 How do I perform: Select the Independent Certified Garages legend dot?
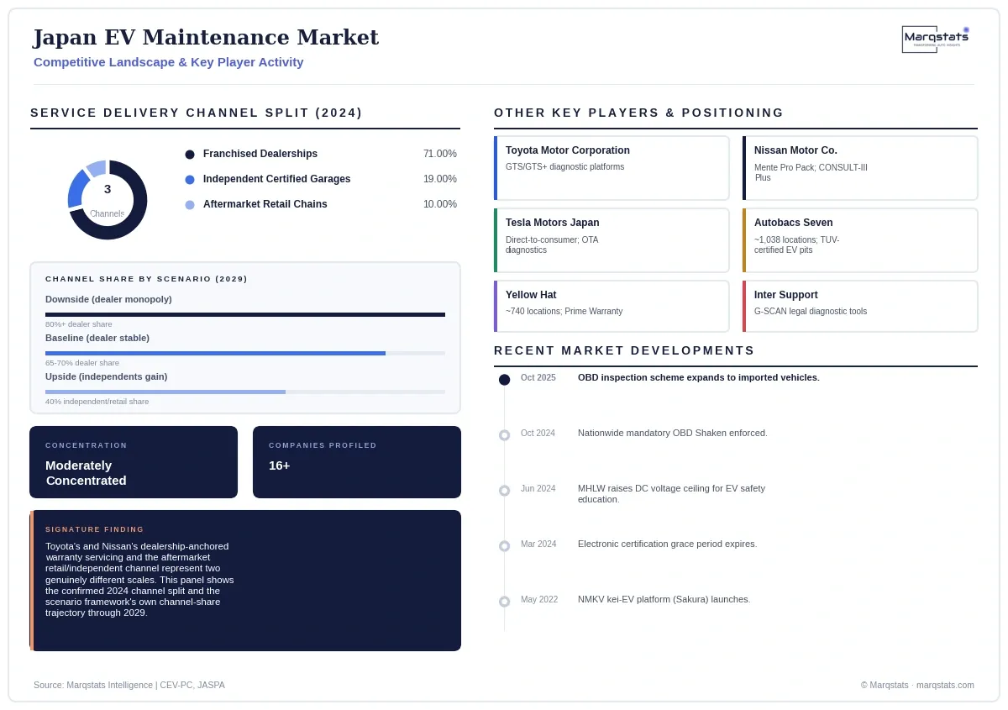tap(190, 180)
